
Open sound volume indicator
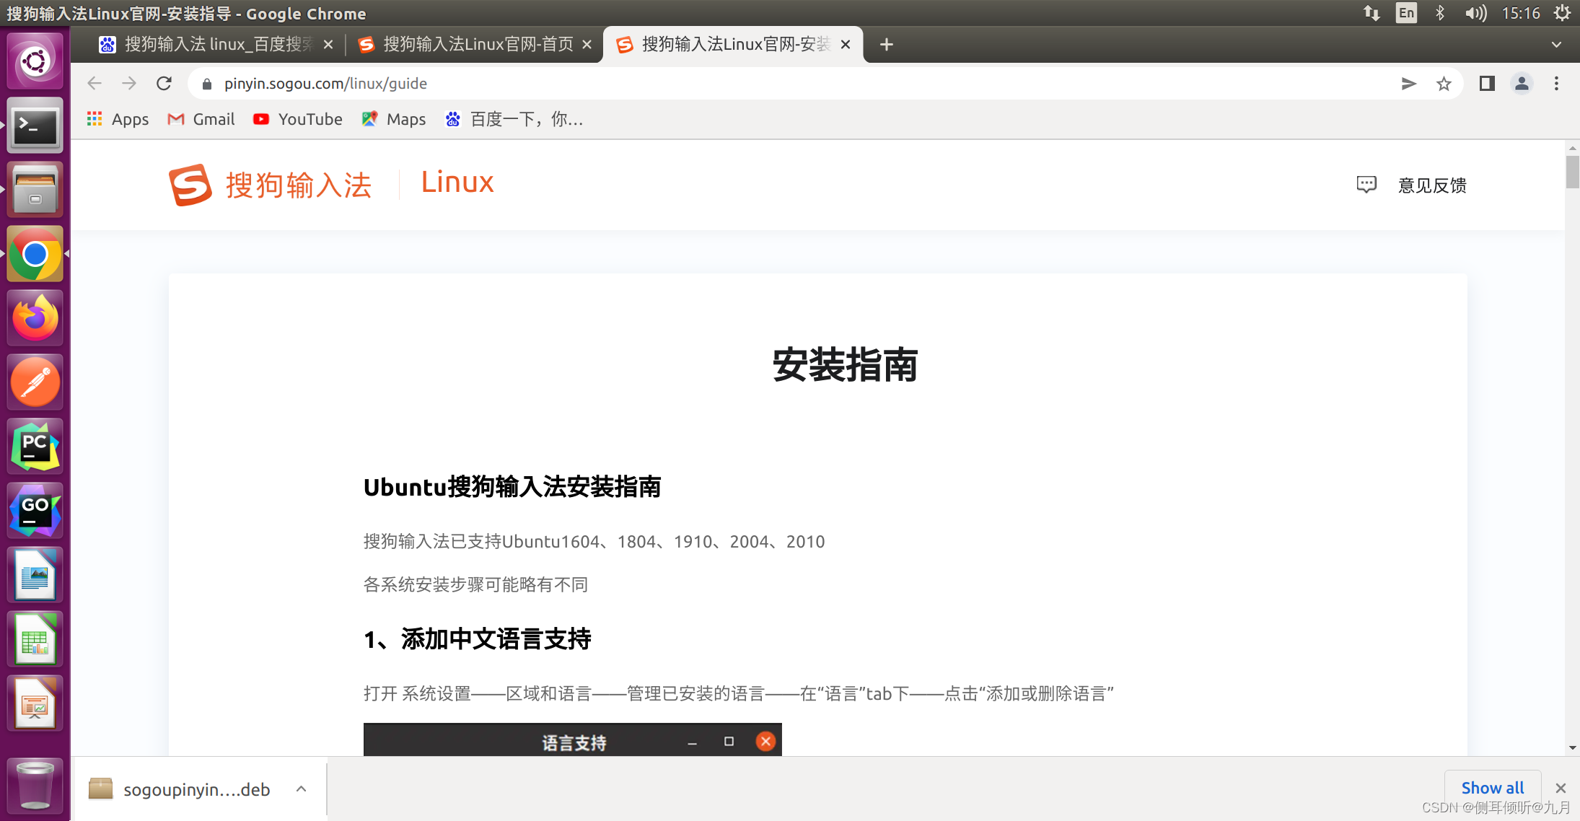[x=1475, y=13]
